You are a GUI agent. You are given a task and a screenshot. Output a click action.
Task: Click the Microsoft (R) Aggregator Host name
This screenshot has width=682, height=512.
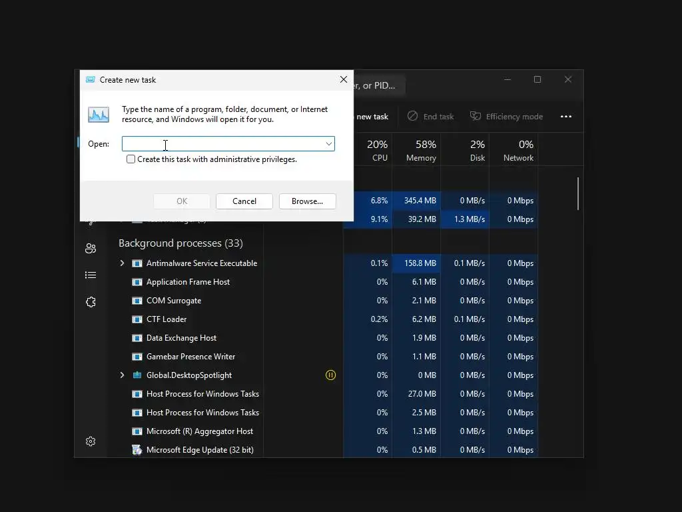[200, 431]
